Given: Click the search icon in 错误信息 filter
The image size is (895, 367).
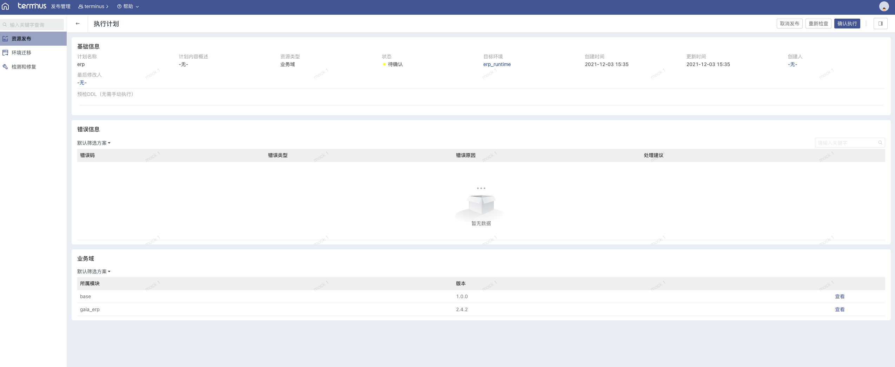Looking at the screenshot, I should point(880,143).
